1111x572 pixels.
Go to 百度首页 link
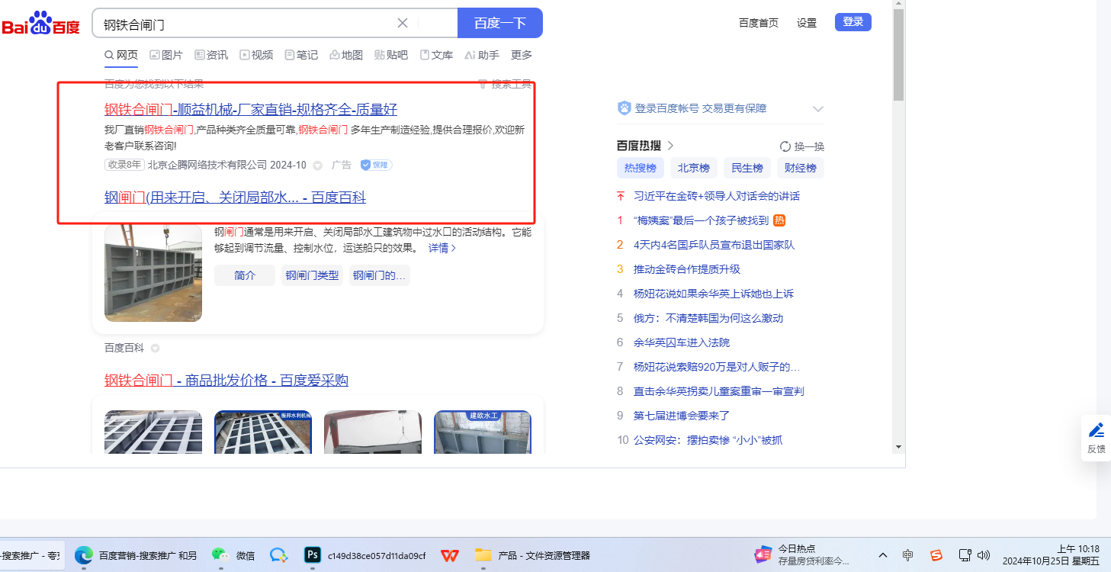pyautogui.click(x=759, y=23)
